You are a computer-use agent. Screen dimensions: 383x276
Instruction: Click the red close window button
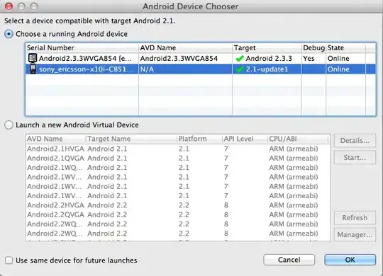click(x=9, y=6)
